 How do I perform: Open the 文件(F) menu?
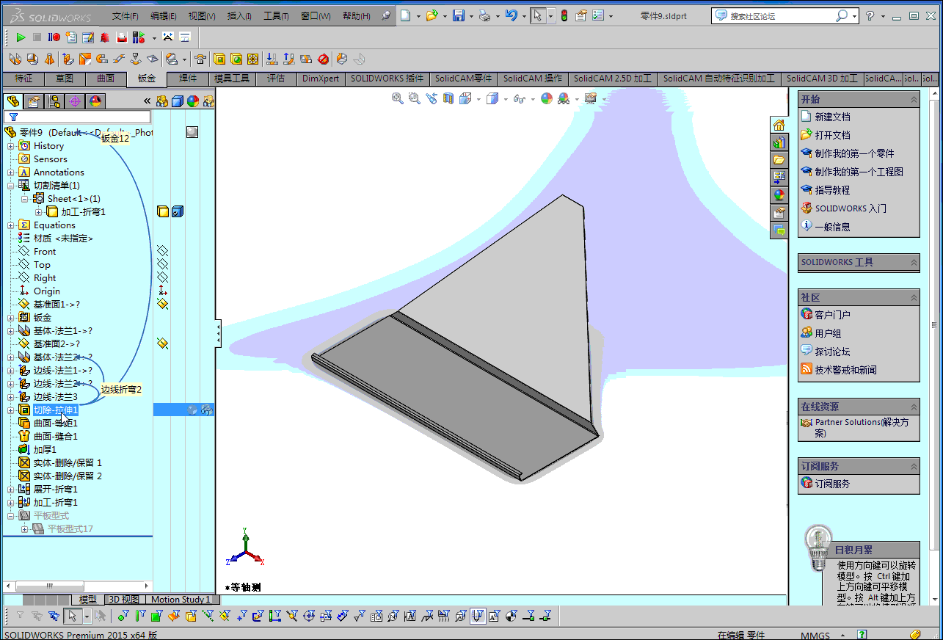click(x=125, y=16)
